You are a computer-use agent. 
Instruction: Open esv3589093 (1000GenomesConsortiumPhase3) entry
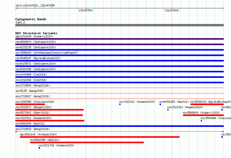tap(47, 53)
